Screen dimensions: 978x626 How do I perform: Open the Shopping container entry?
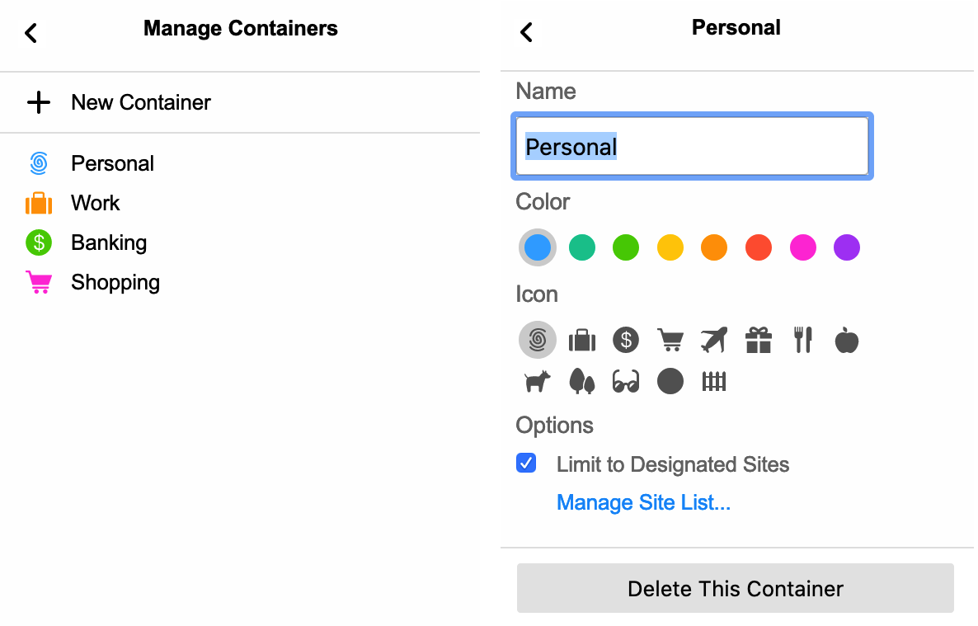pyautogui.click(x=115, y=282)
